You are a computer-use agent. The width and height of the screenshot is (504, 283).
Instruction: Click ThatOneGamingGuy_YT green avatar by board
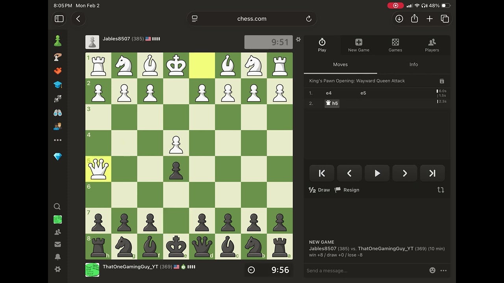pos(92,270)
